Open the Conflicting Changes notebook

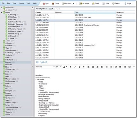point(12,53)
